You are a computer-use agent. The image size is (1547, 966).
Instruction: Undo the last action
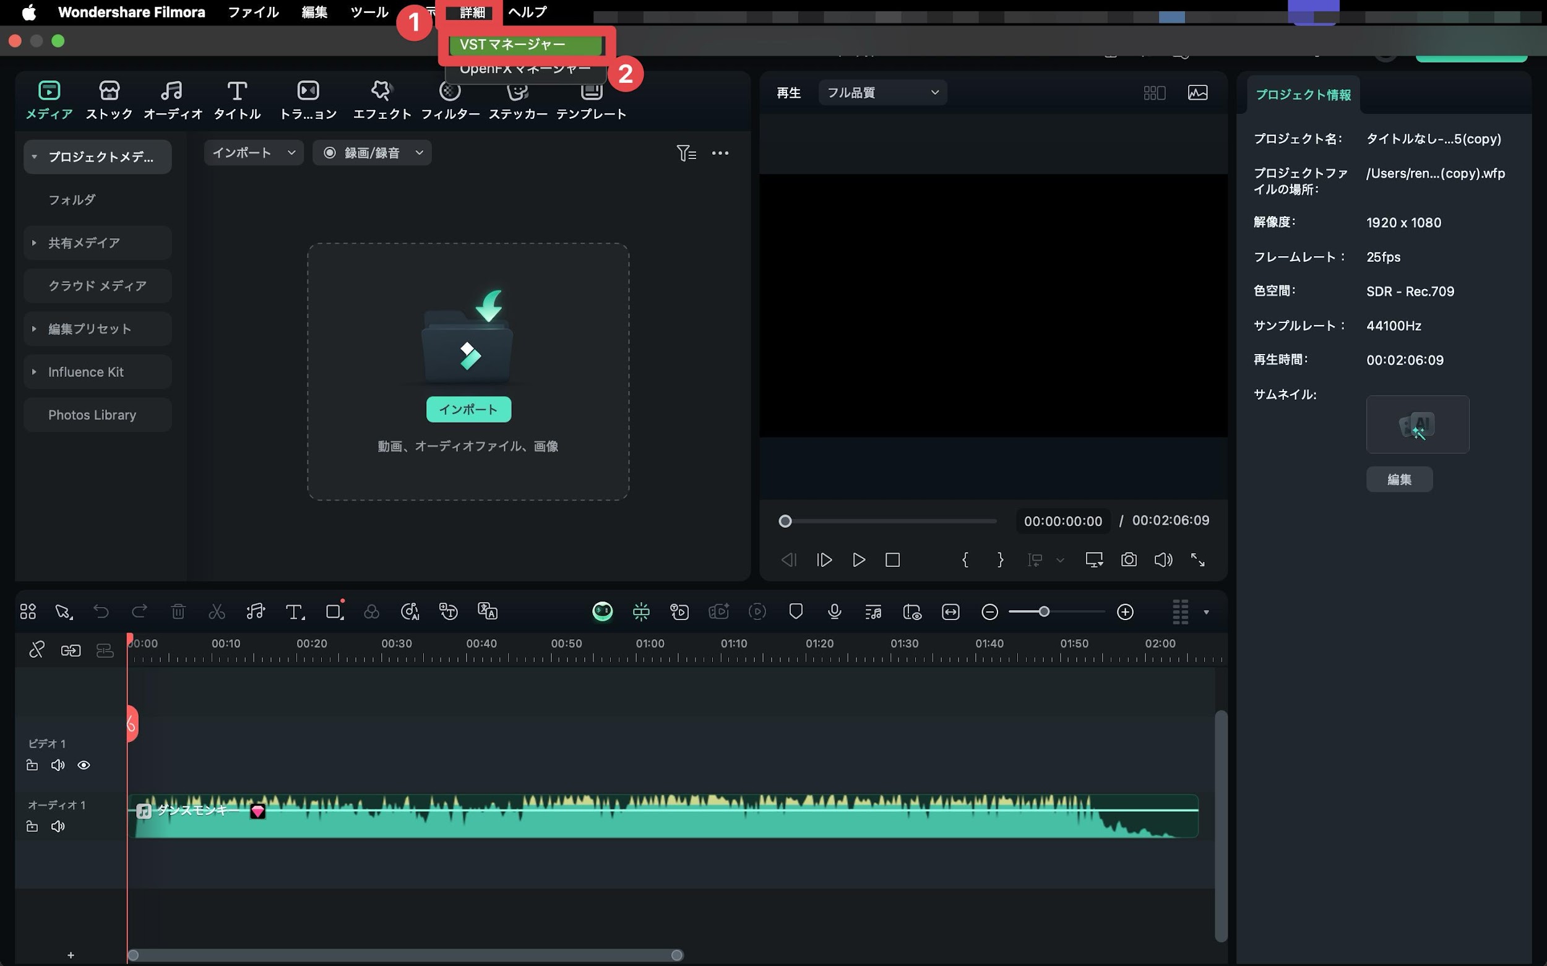pos(101,611)
